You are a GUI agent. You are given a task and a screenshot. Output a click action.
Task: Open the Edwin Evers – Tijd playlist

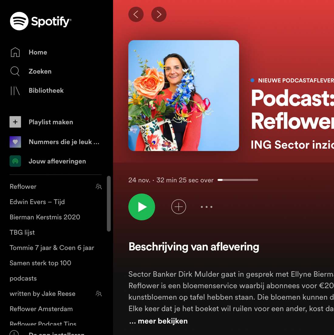(37, 202)
